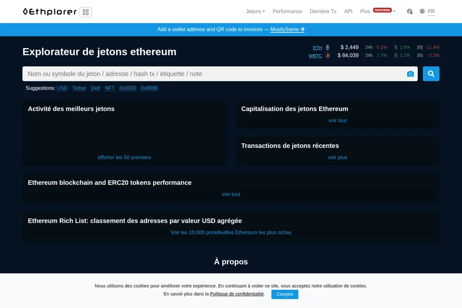Click the WBTC ticker link

point(315,56)
